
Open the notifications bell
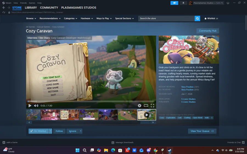(183, 3)
